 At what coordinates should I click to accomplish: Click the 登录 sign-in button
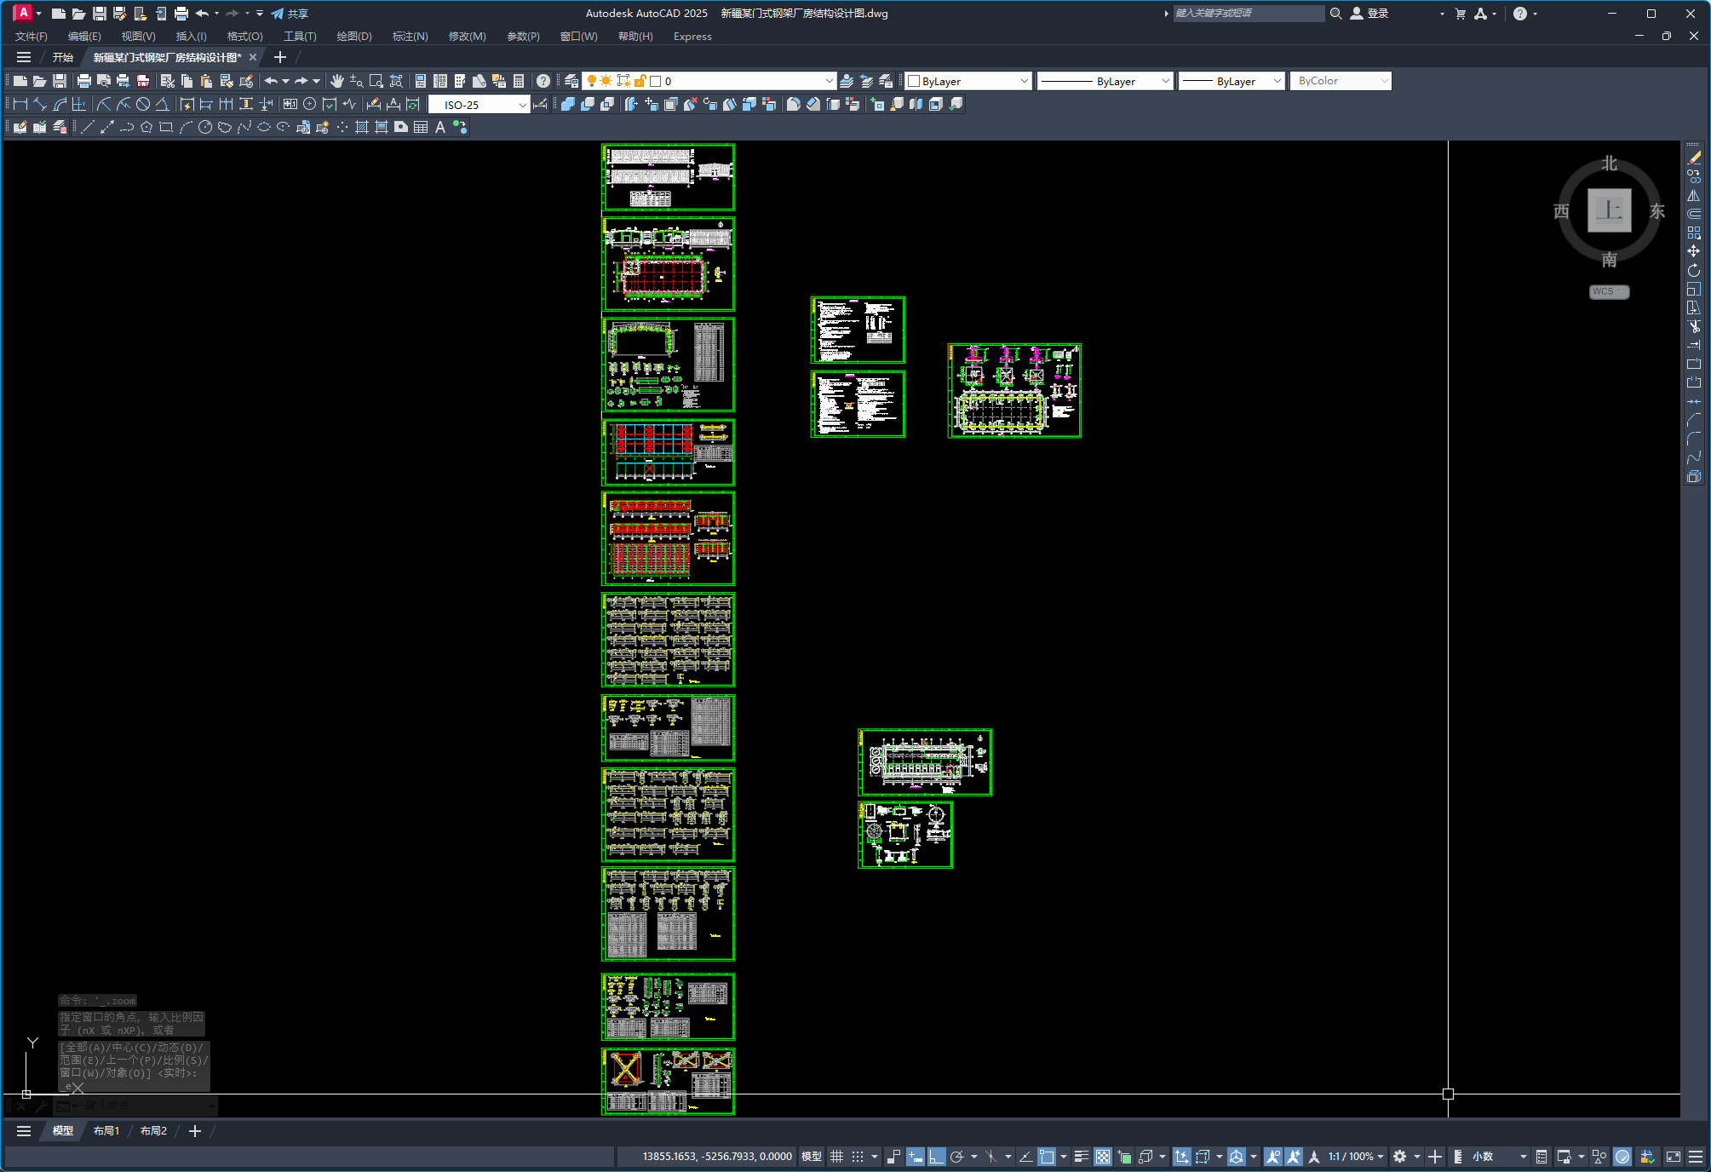[1376, 14]
